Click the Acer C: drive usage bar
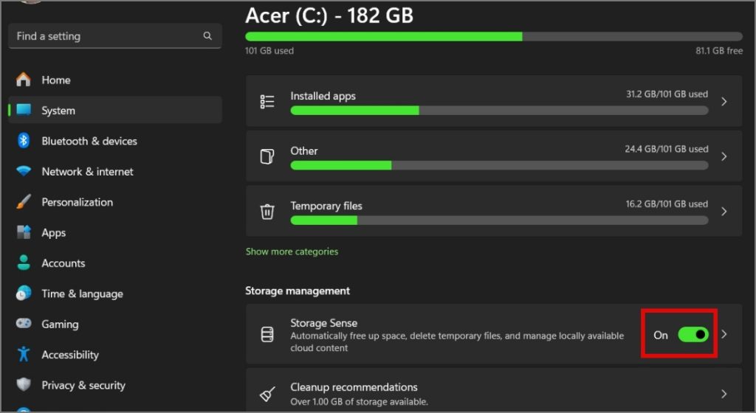Screen dimensions: 756x413 tap(493, 36)
